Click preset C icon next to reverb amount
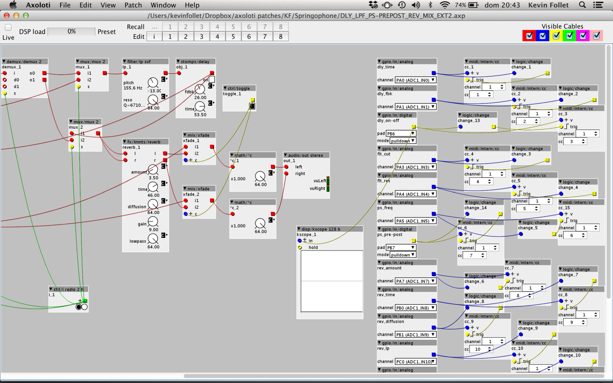Viewport: 613px width, 383px height. (164, 166)
